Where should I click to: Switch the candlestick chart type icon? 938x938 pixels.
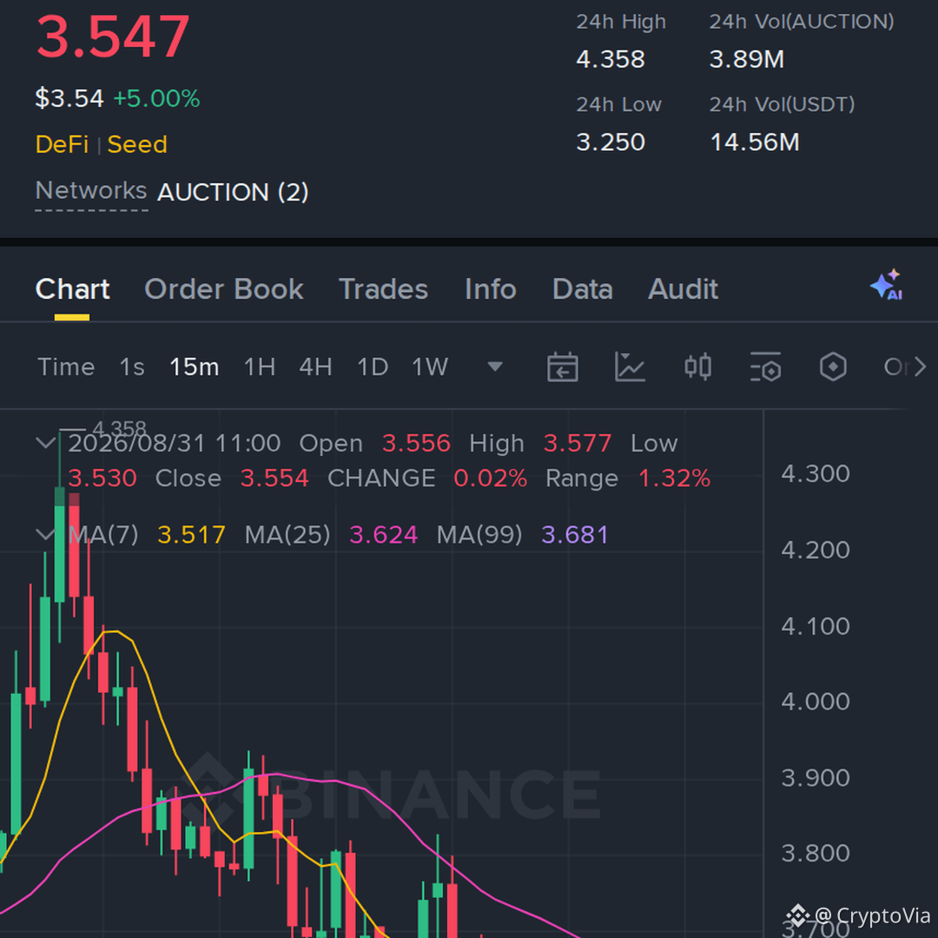point(697,367)
